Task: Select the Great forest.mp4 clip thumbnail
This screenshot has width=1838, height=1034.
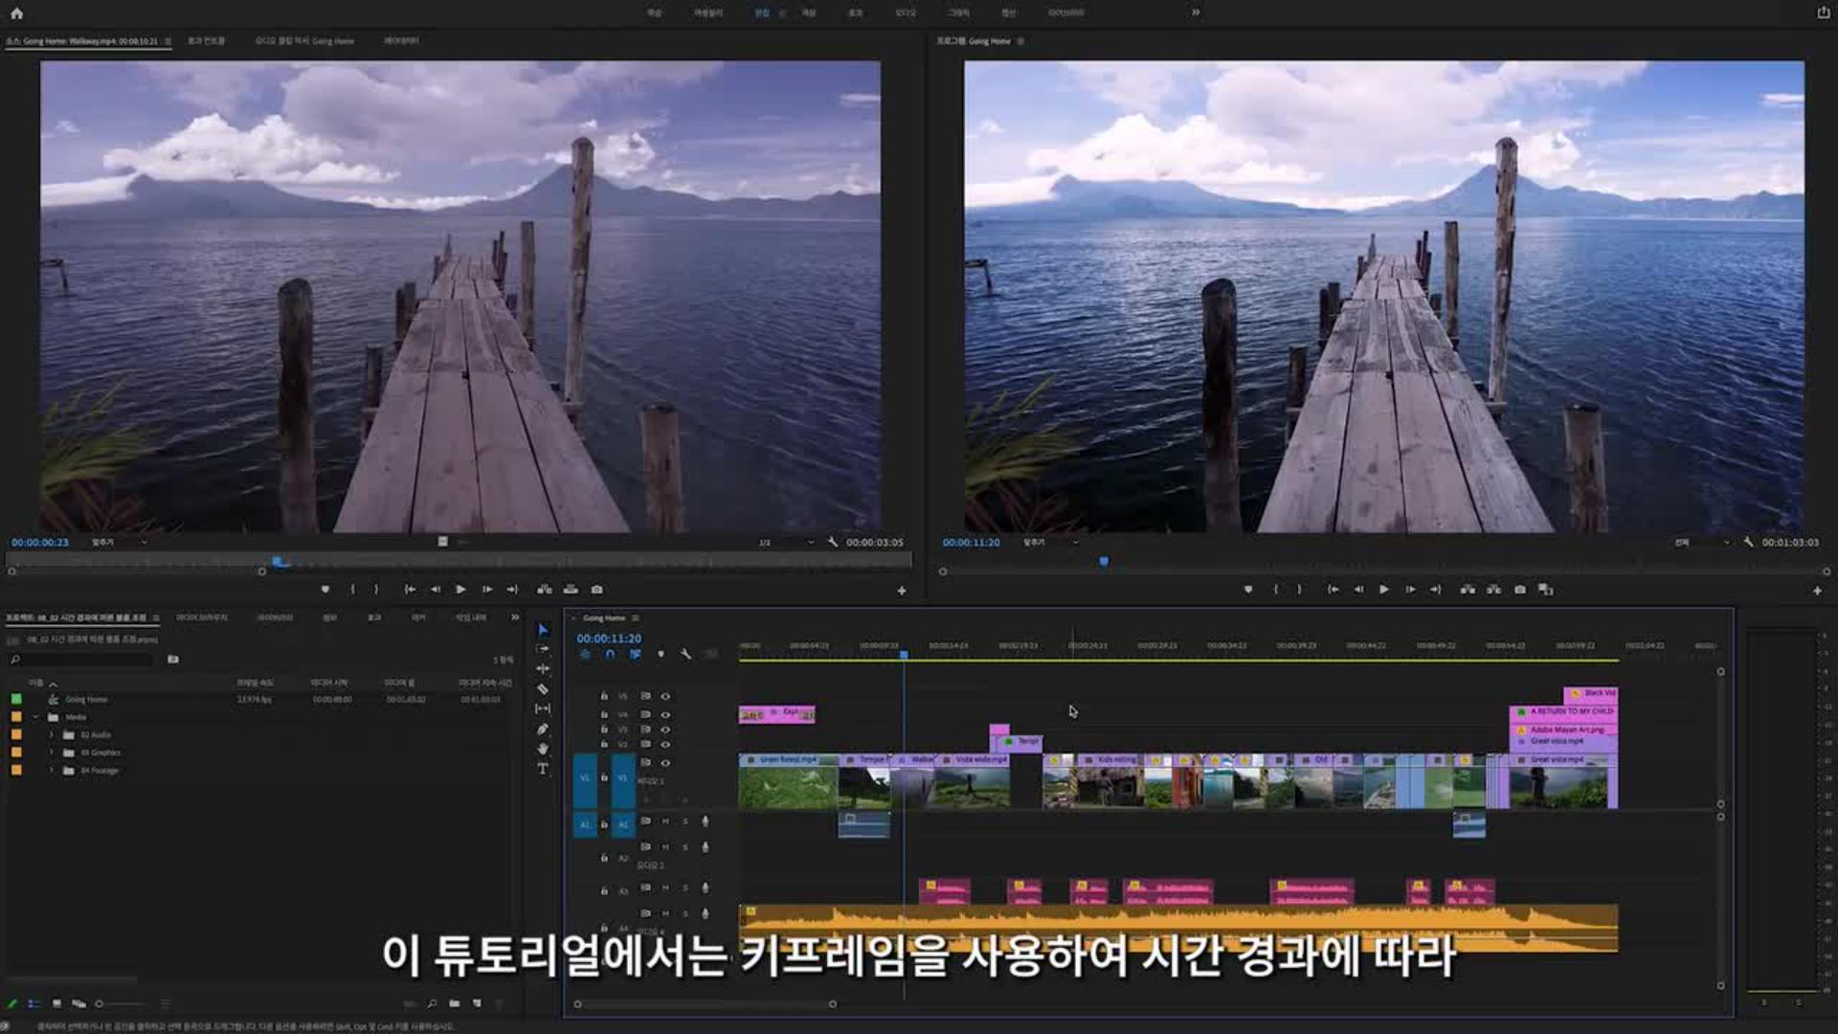Action: pyautogui.click(x=787, y=787)
